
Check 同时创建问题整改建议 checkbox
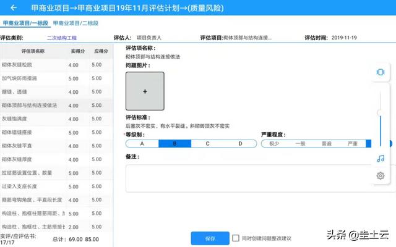pos(235,238)
